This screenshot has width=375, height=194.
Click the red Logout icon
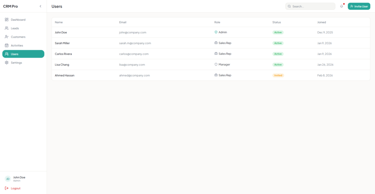7,188
